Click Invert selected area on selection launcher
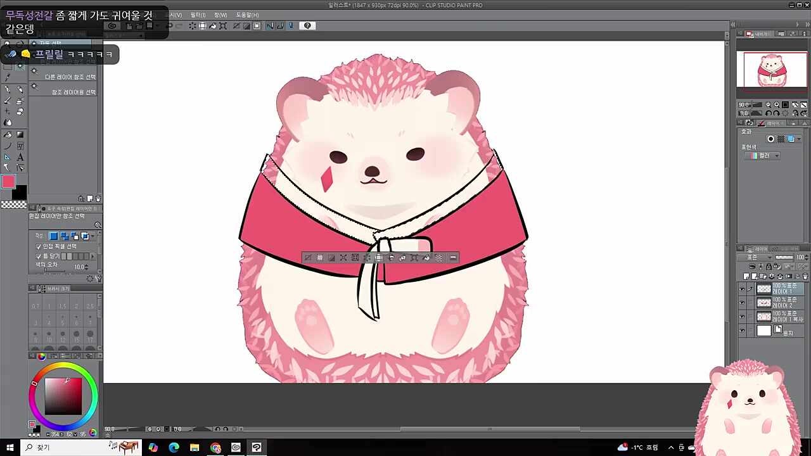The image size is (811, 456). coord(331,258)
